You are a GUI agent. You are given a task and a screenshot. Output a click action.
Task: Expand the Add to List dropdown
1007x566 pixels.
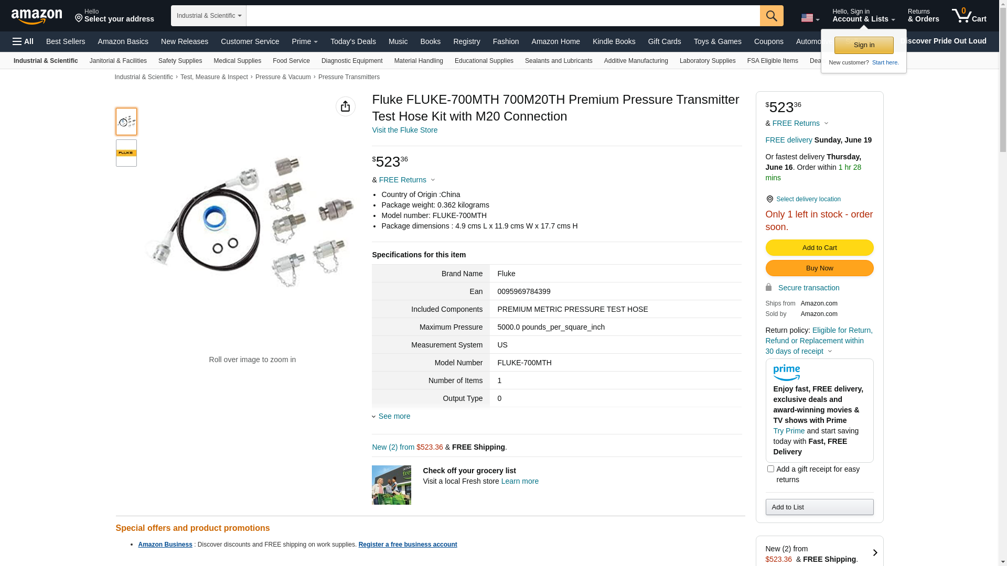[x=819, y=507]
